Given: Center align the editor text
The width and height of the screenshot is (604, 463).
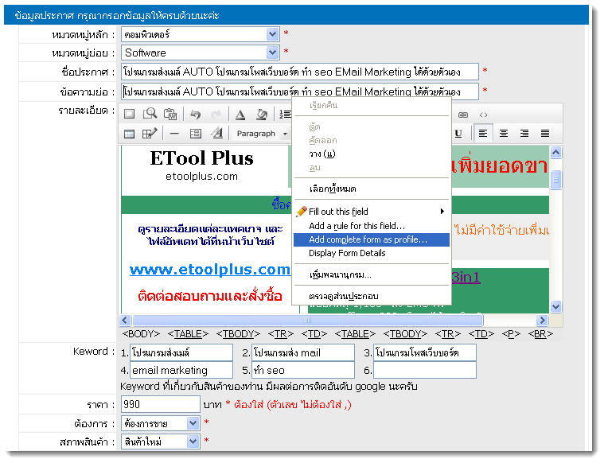Looking at the screenshot, I should [x=504, y=134].
